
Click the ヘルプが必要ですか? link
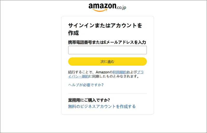[x=86, y=85]
